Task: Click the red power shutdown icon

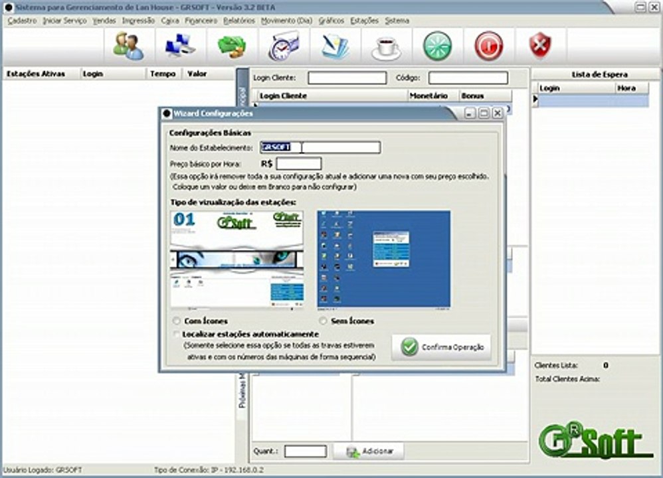Action: tap(489, 46)
